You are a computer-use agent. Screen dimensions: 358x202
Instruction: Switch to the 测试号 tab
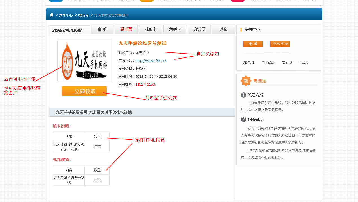point(199,29)
